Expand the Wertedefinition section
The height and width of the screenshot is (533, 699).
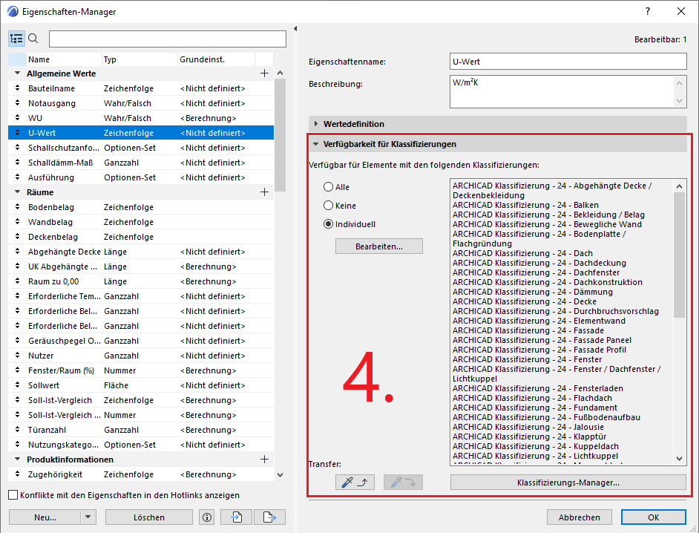[316, 124]
